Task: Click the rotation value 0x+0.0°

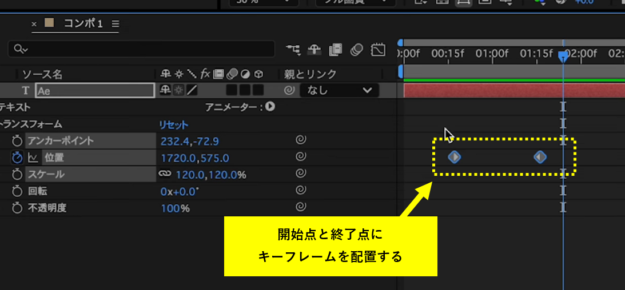Action: 180,191
